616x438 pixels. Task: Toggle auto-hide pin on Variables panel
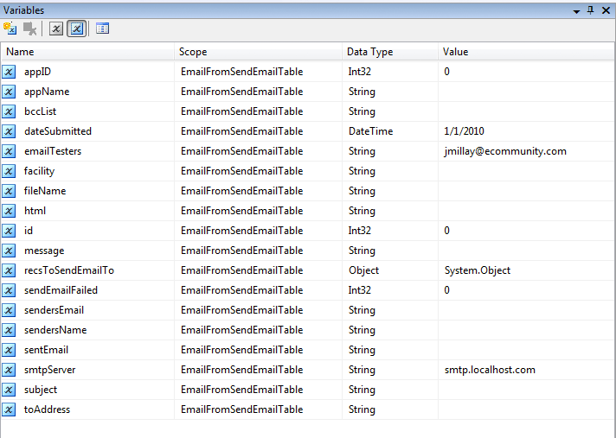coord(591,10)
